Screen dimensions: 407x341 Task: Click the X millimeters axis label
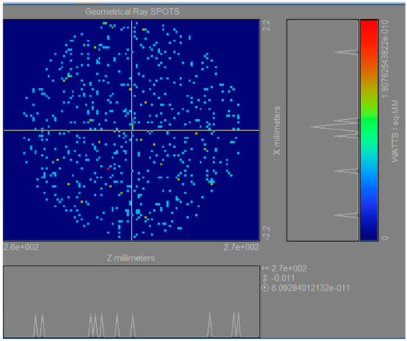pos(277,130)
